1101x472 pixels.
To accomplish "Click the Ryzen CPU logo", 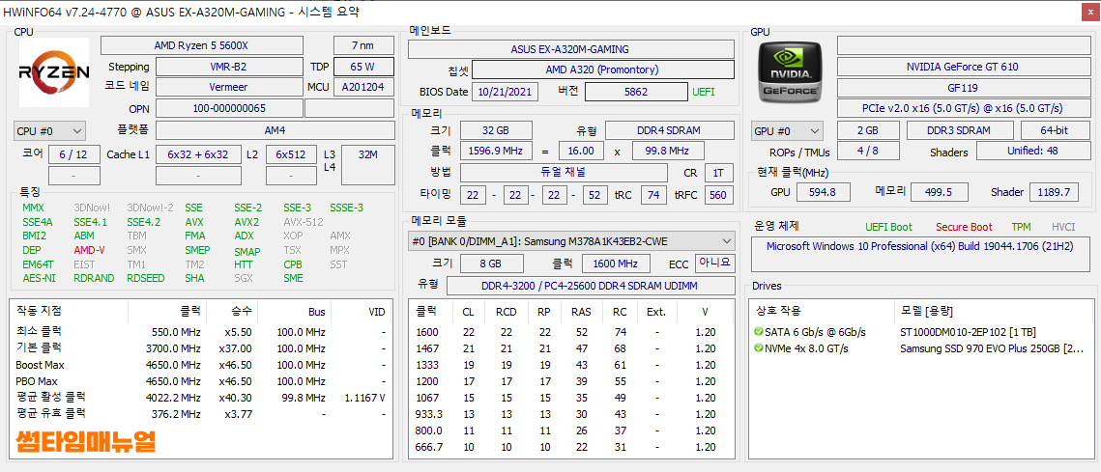I will [x=53, y=72].
